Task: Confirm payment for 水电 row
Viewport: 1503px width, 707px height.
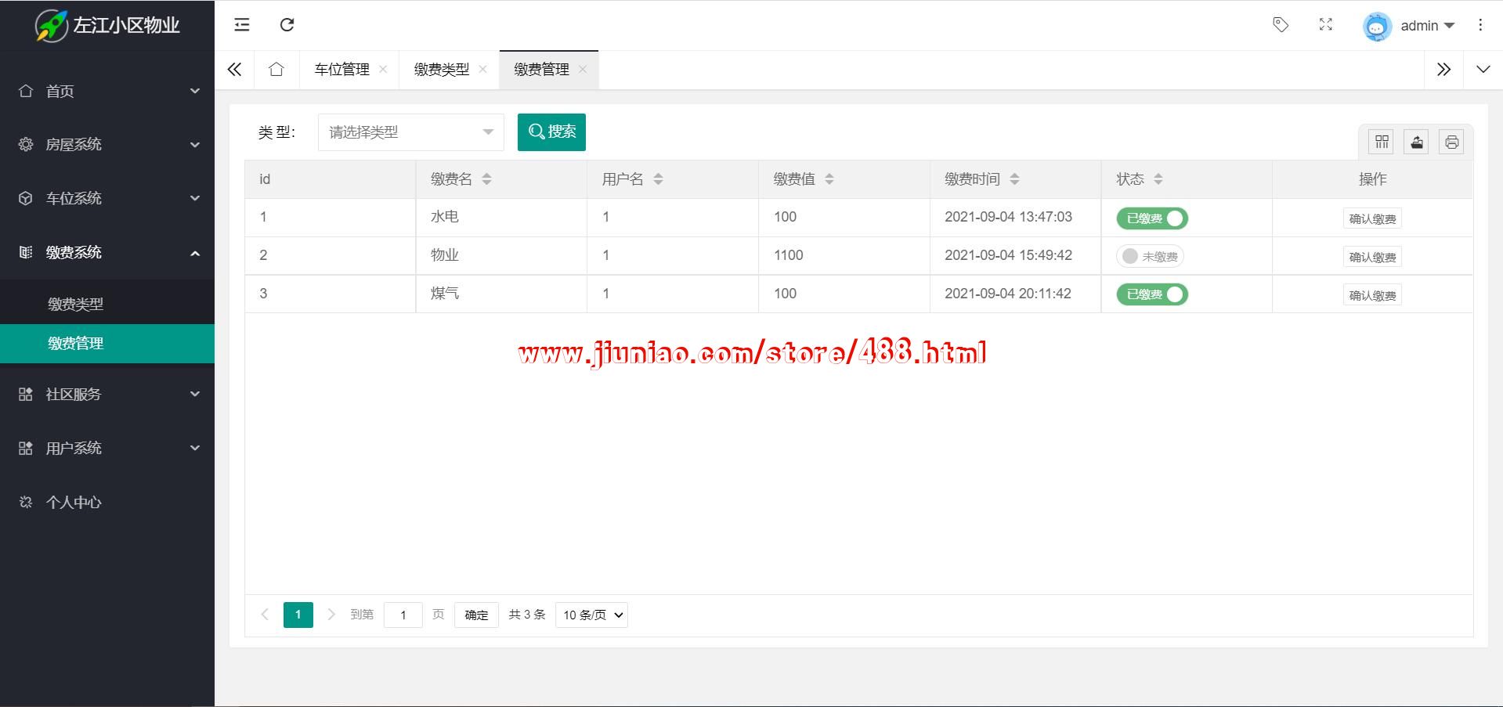Action: point(1372,218)
